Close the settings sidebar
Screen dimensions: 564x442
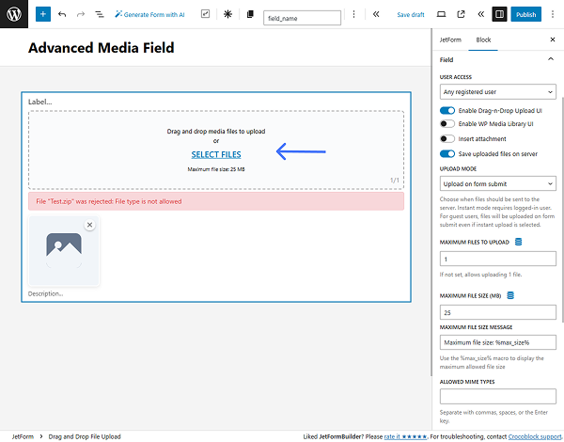[x=553, y=39]
